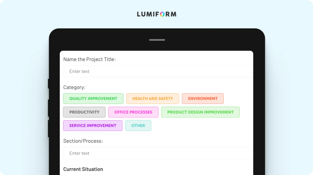313x175 pixels.
Task: Click the Lumiform logo at top
Action: (157, 14)
